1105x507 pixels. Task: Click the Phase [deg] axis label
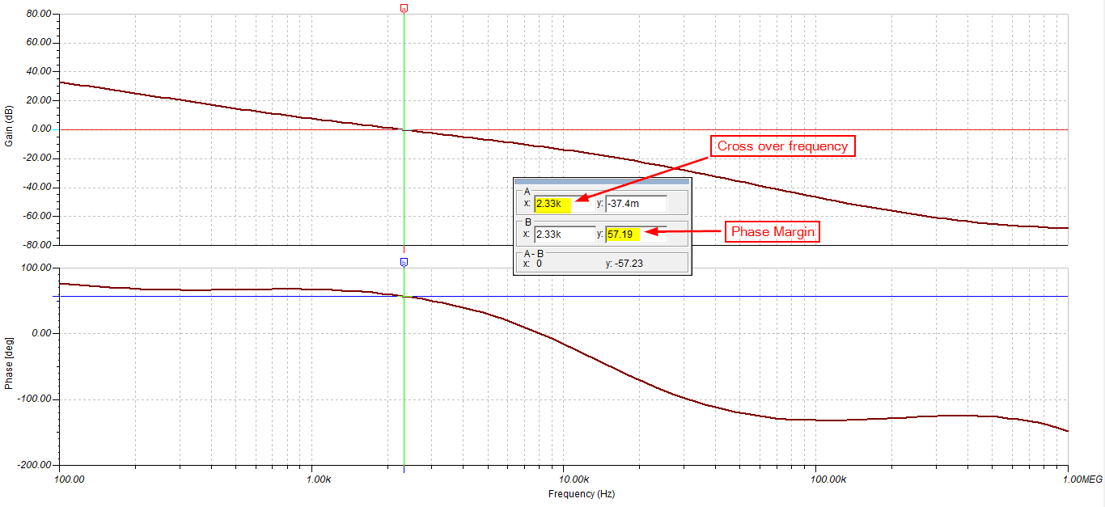[9, 364]
